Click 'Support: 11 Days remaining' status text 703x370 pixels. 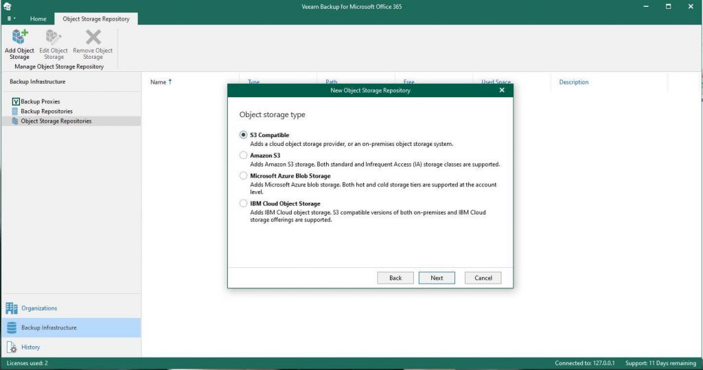[x=660, y=363]
